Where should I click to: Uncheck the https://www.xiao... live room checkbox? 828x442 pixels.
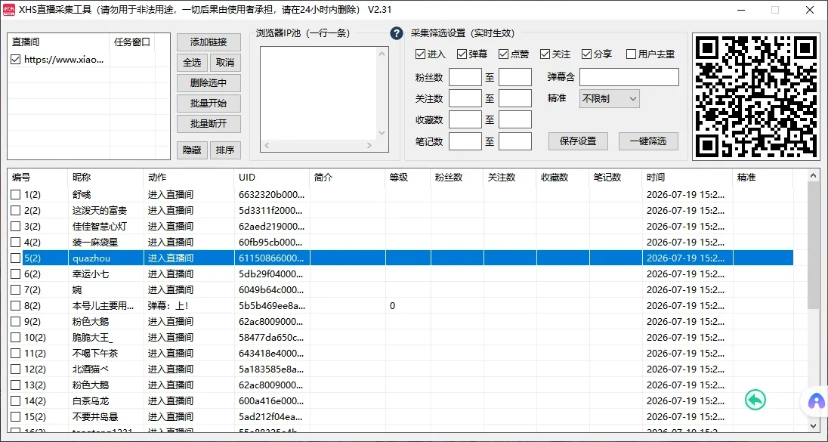point(16,59)
